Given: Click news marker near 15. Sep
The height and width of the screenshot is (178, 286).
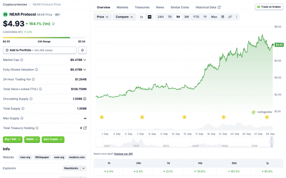Looking at the screenshot, I should pos(184,117).
